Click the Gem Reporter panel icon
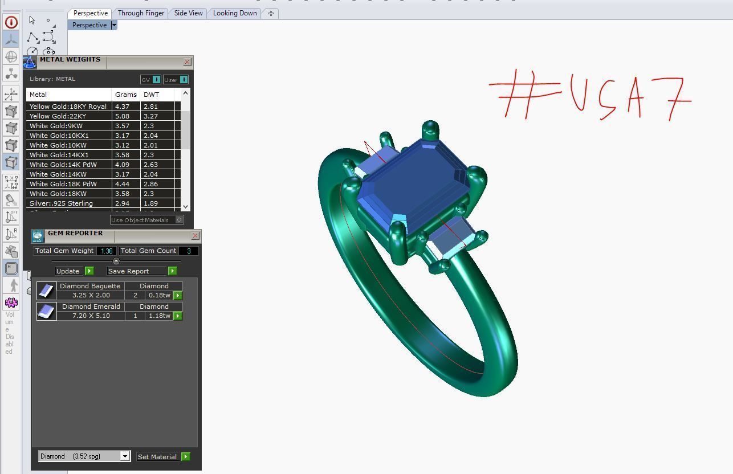This screenshot has width=733, height=474. pyautogui.click(x=38, y=236)
